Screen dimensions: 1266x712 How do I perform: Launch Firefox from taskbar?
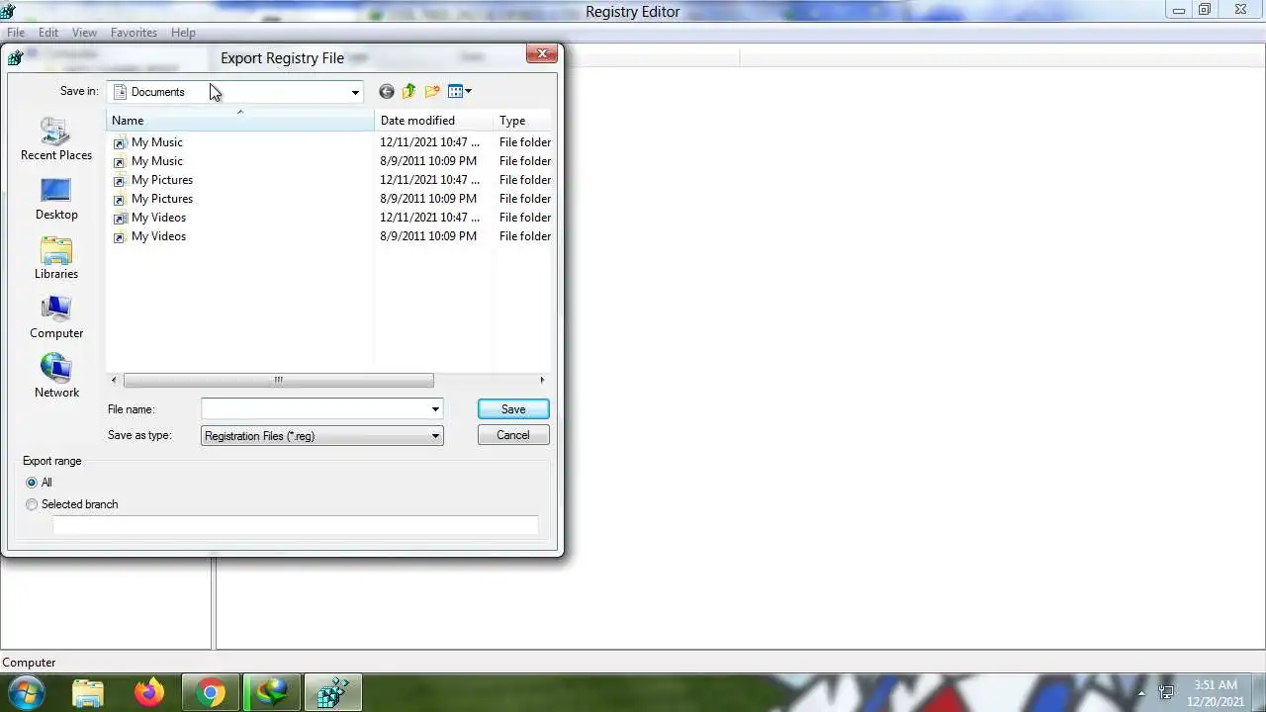149,693
